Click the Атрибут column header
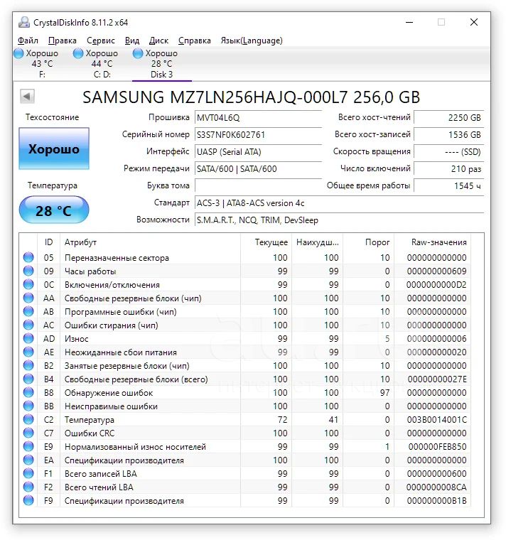The width and height of the screenshot is (506, 540). (150, 242)
